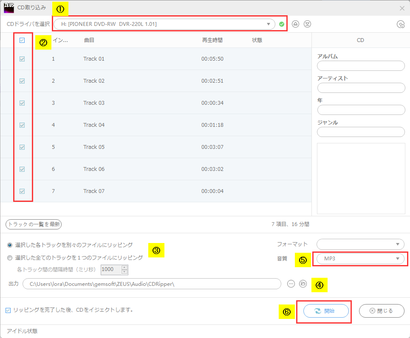Click the track interval value 1000 field
The height and width of the screenshot is (338, 410).
(111, 270)
